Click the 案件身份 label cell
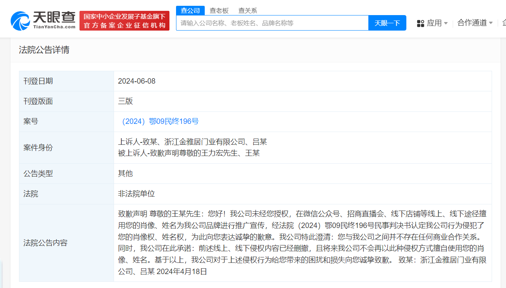The image size is (506, 288). pos(66,147)
